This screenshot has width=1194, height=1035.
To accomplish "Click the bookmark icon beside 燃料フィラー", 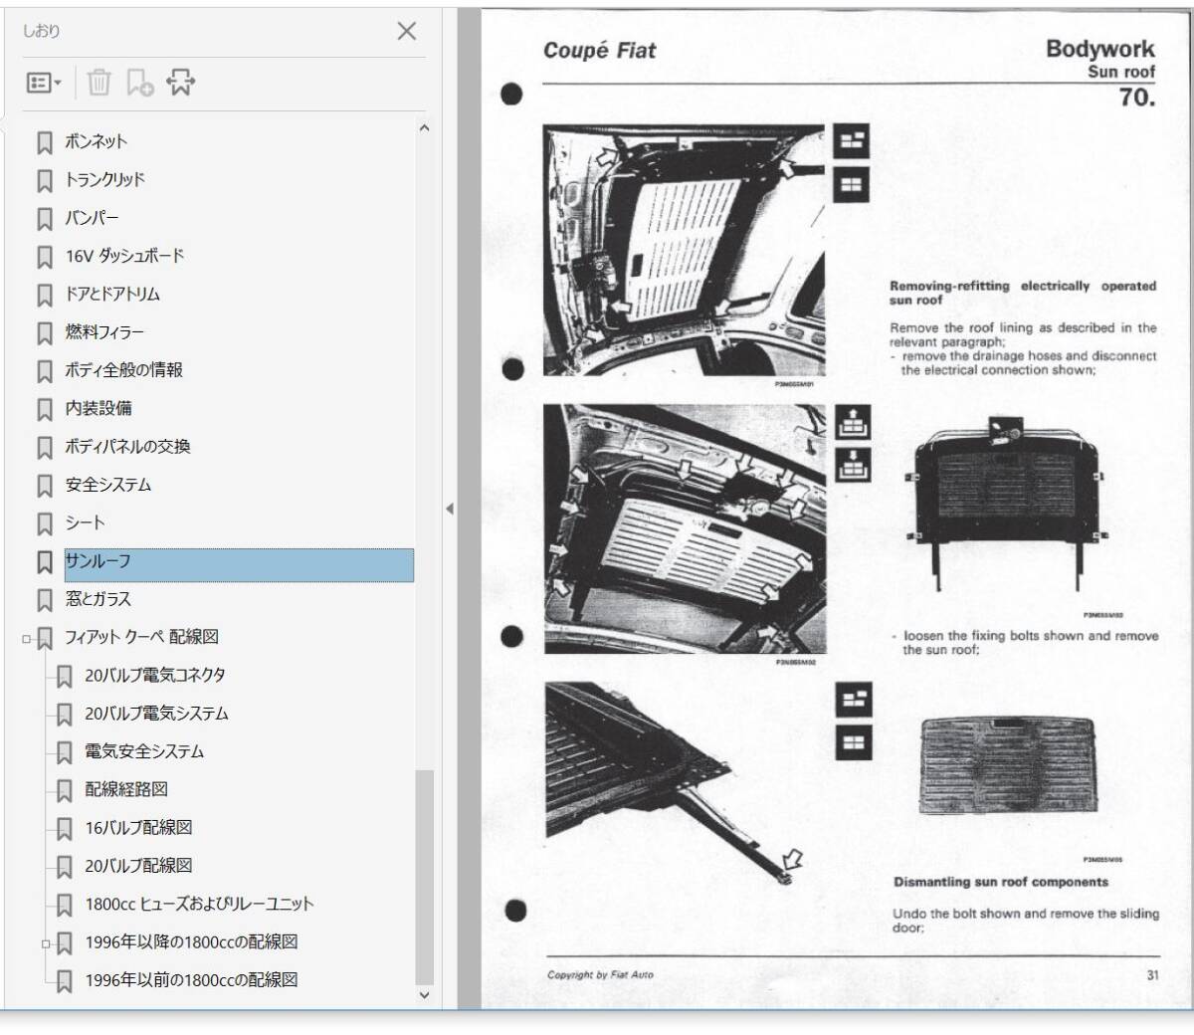I will pos(45,333).
